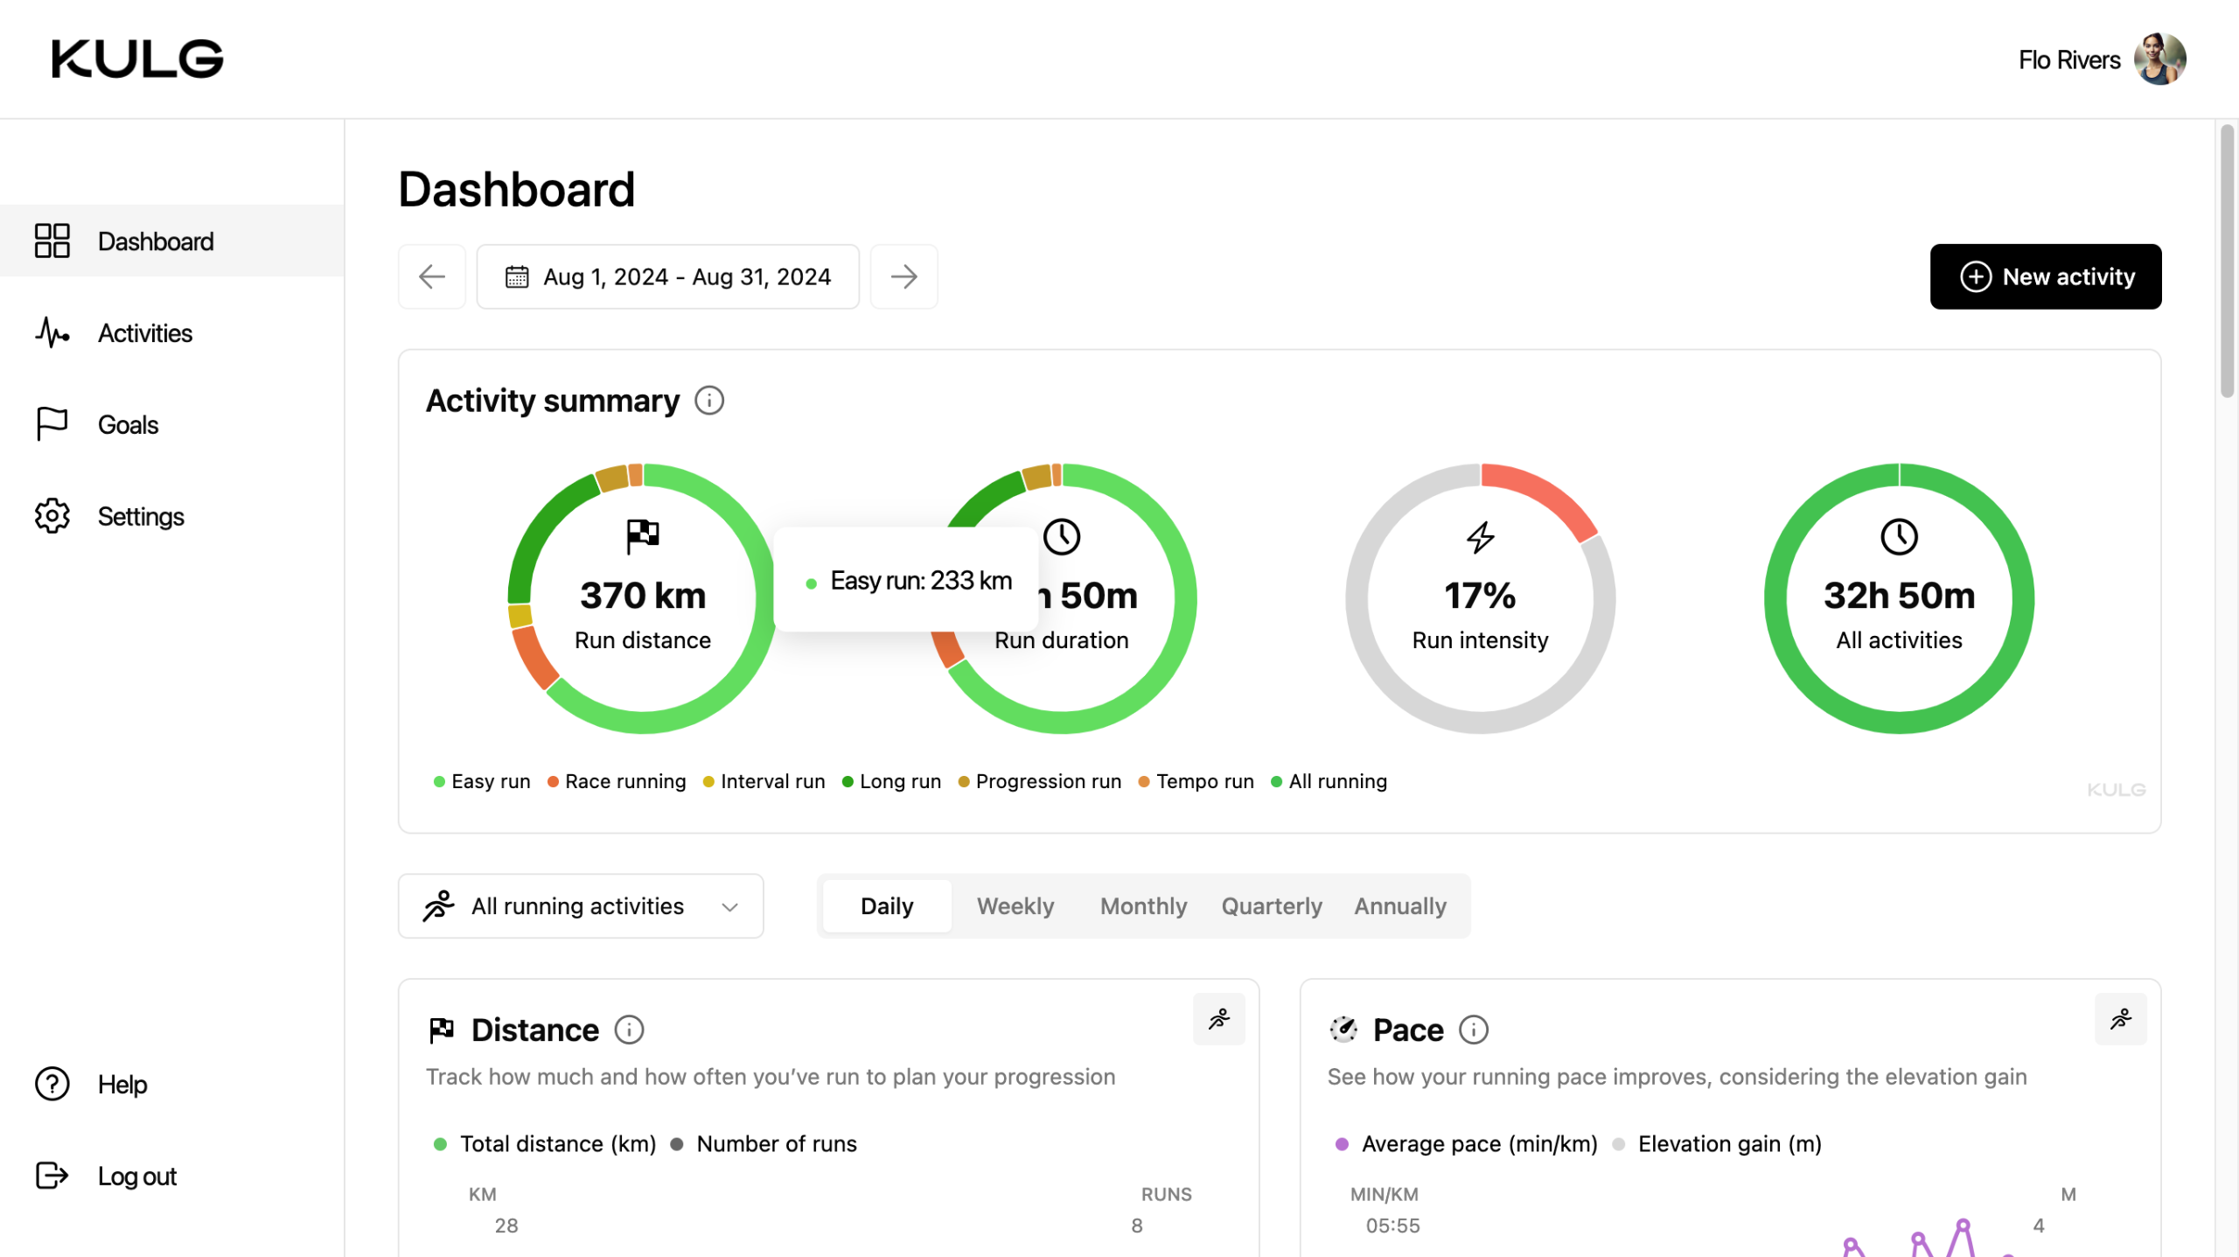Click runner icon button on Pace card
Screen dimensions: 2239x1257
pyautogui.click(x=2120, y=1019)
